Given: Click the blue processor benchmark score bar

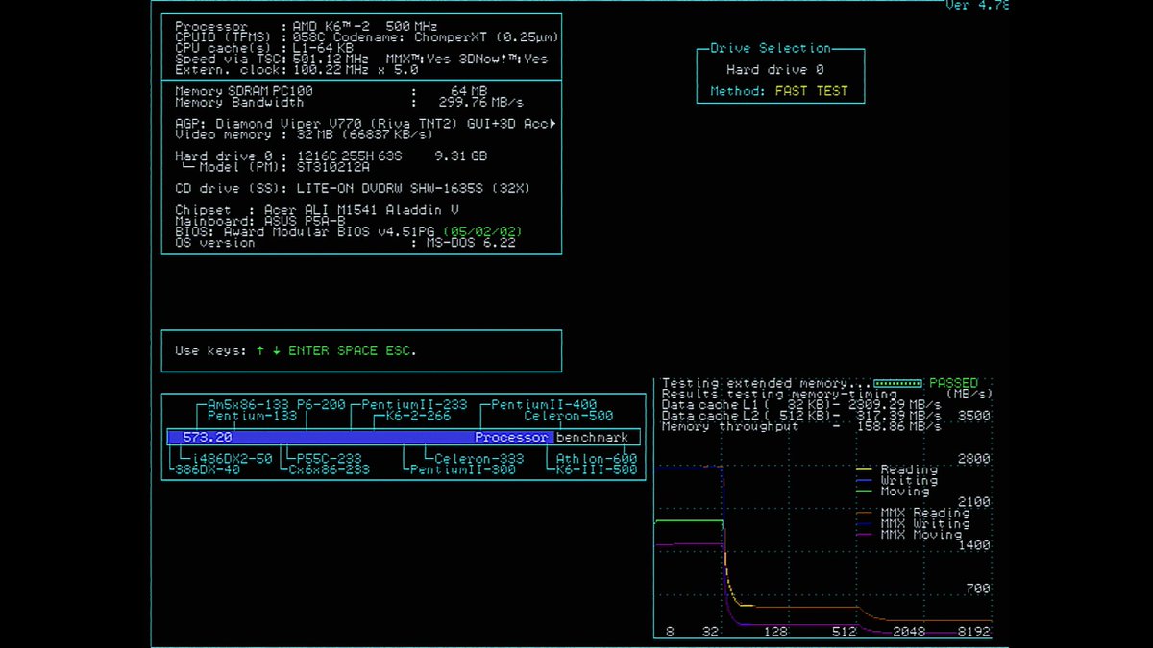Looking at the screenshot, I should tap(359, 437).
